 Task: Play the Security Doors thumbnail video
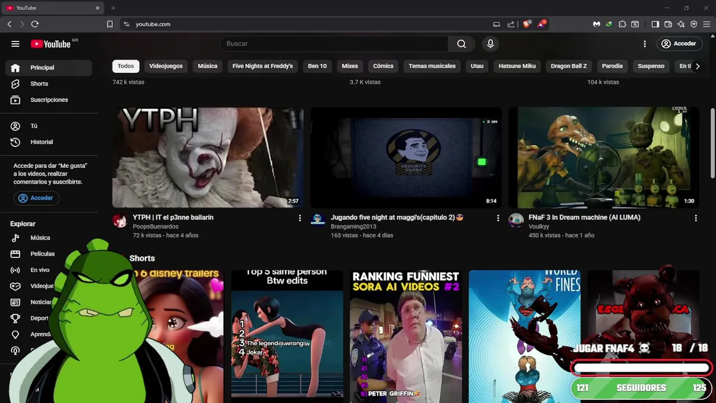pyautogui.click(x=406, y=157)
